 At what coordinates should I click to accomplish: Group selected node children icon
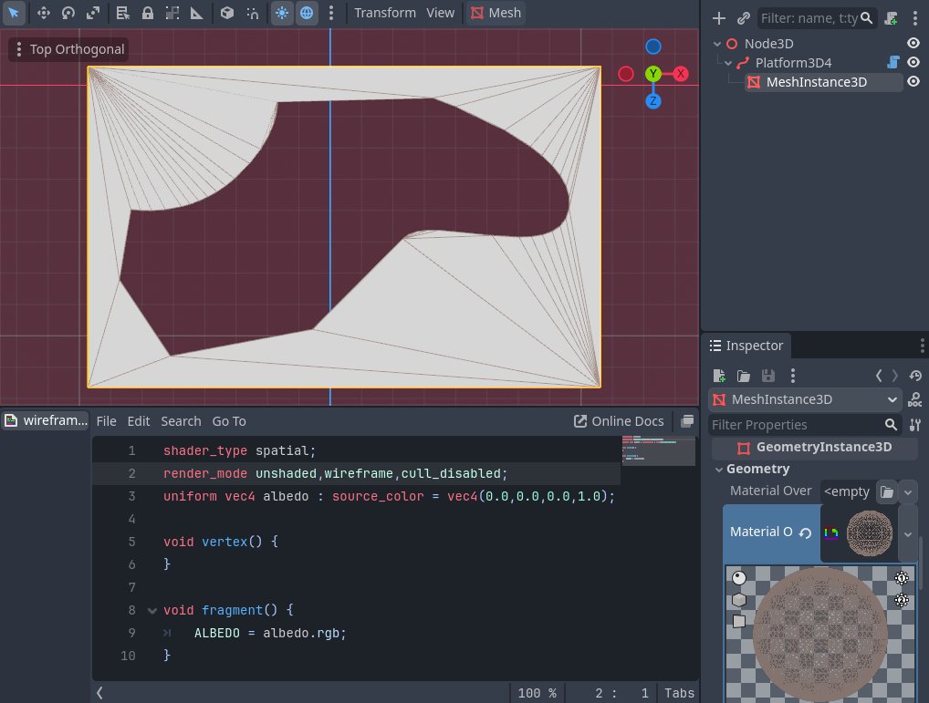pos(172,13)
